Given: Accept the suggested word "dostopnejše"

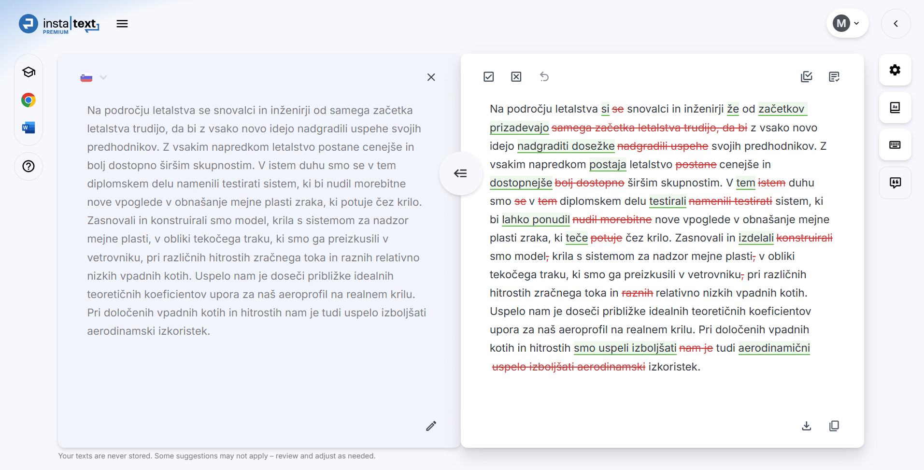Looking at the screenshot, I should 520,183.
